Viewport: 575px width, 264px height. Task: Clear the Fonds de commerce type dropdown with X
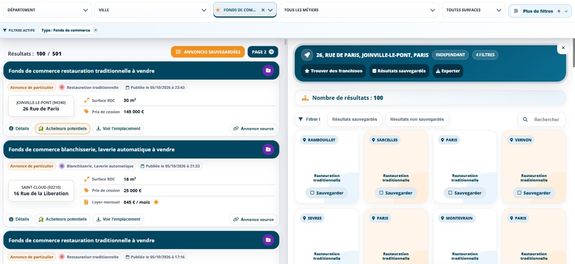[263, 10]
